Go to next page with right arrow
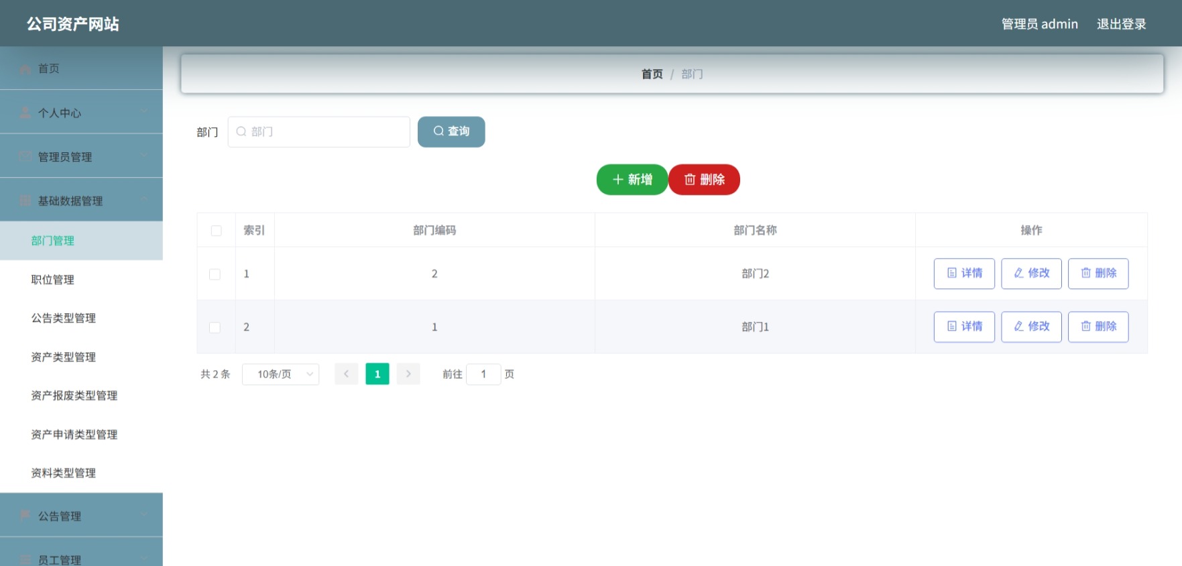Image resolution: width=1182 pixels, height=566 pixels. click(408, 374)
